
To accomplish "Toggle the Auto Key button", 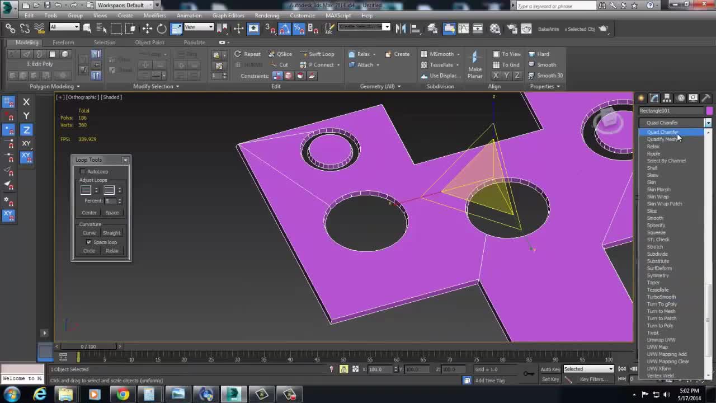I will pos(550,369).
